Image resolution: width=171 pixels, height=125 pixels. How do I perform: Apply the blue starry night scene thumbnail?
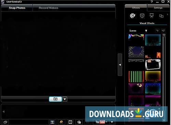pos(153,89)
